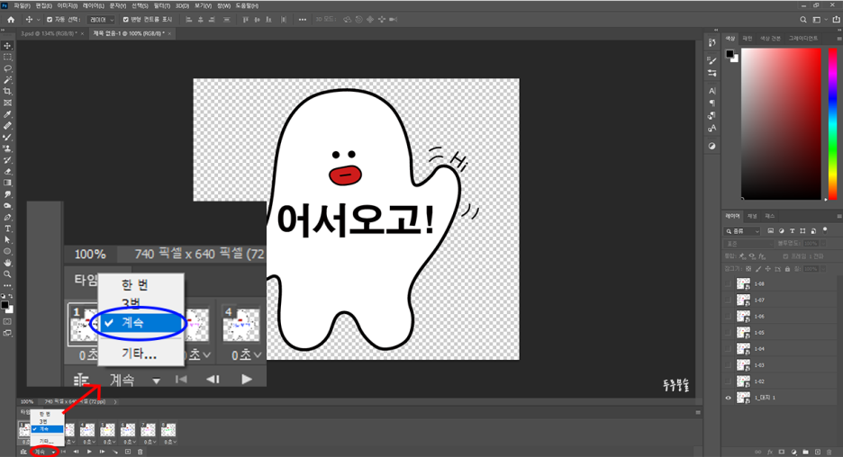This screenshot has width=843, height=457.
Task: Select the Gradient tool
Action: (x=7, y=184)
